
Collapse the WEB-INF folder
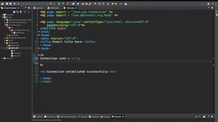(7, 48)
